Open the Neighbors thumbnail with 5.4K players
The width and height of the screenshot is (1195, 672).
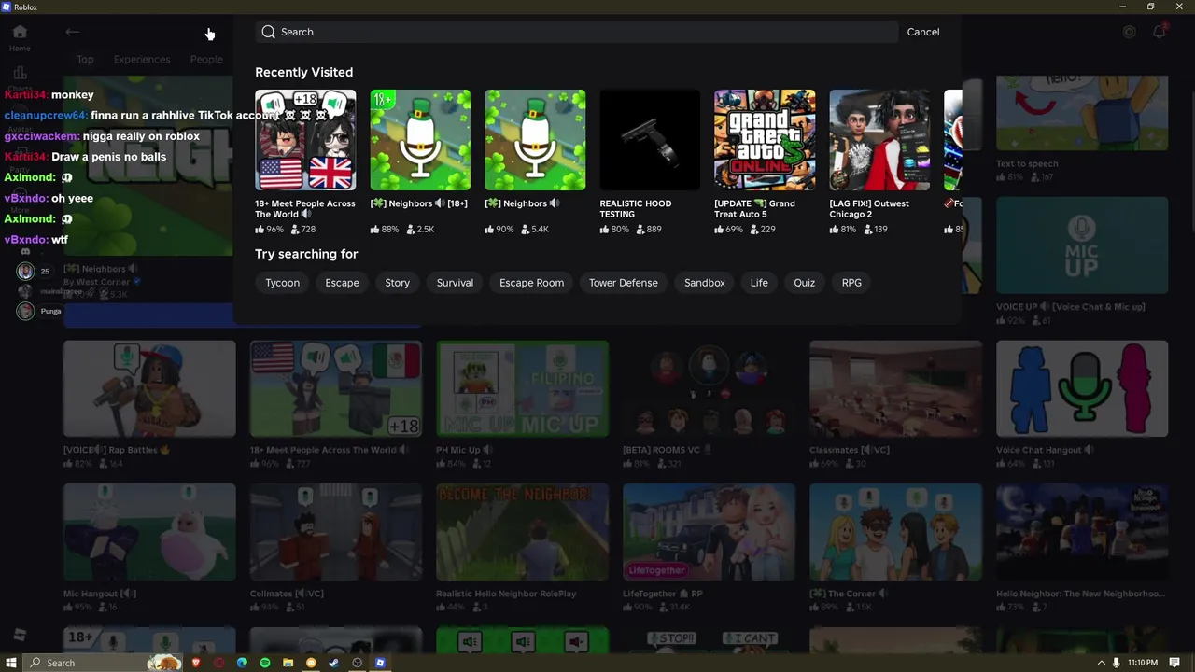pyautogui.click(x=535, y=140)
